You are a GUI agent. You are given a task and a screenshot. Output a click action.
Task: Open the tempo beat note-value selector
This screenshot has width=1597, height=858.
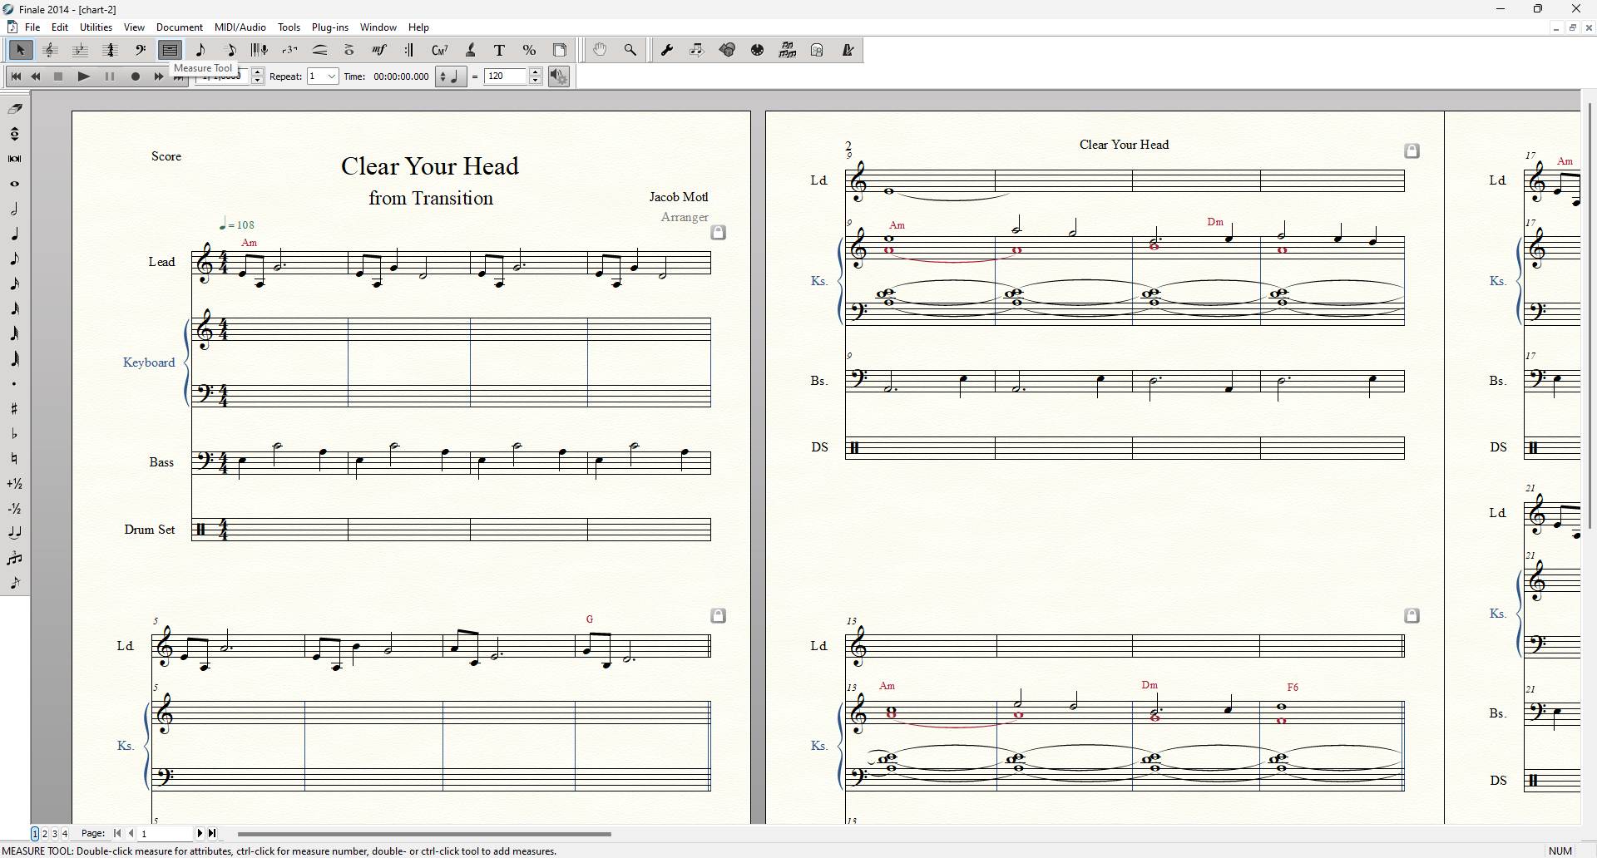pos(450,76)
